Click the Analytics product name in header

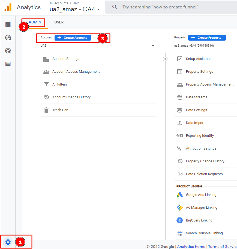[x=29, y=7]
